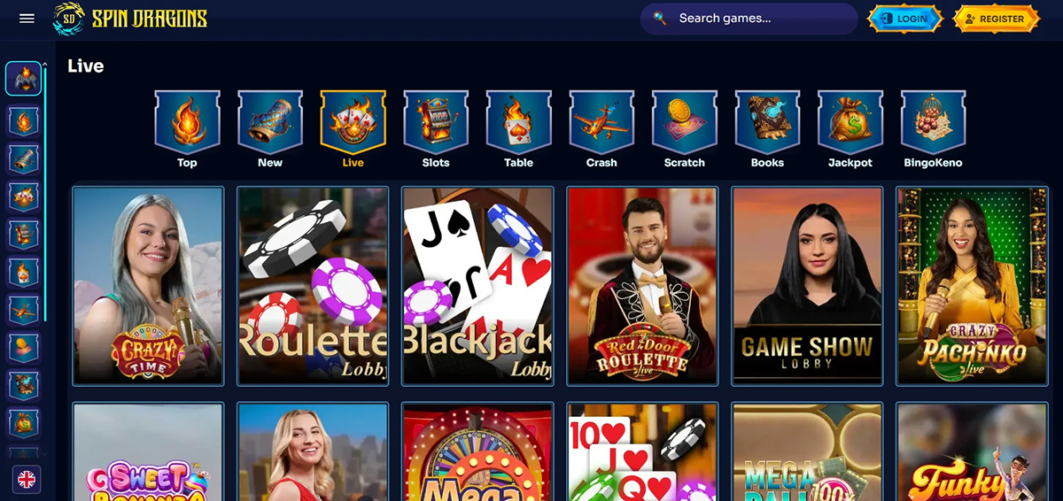Viewport: 1063px width, 501px height.
Task: Open the UK flag language selector
Action: pos(27,479)
